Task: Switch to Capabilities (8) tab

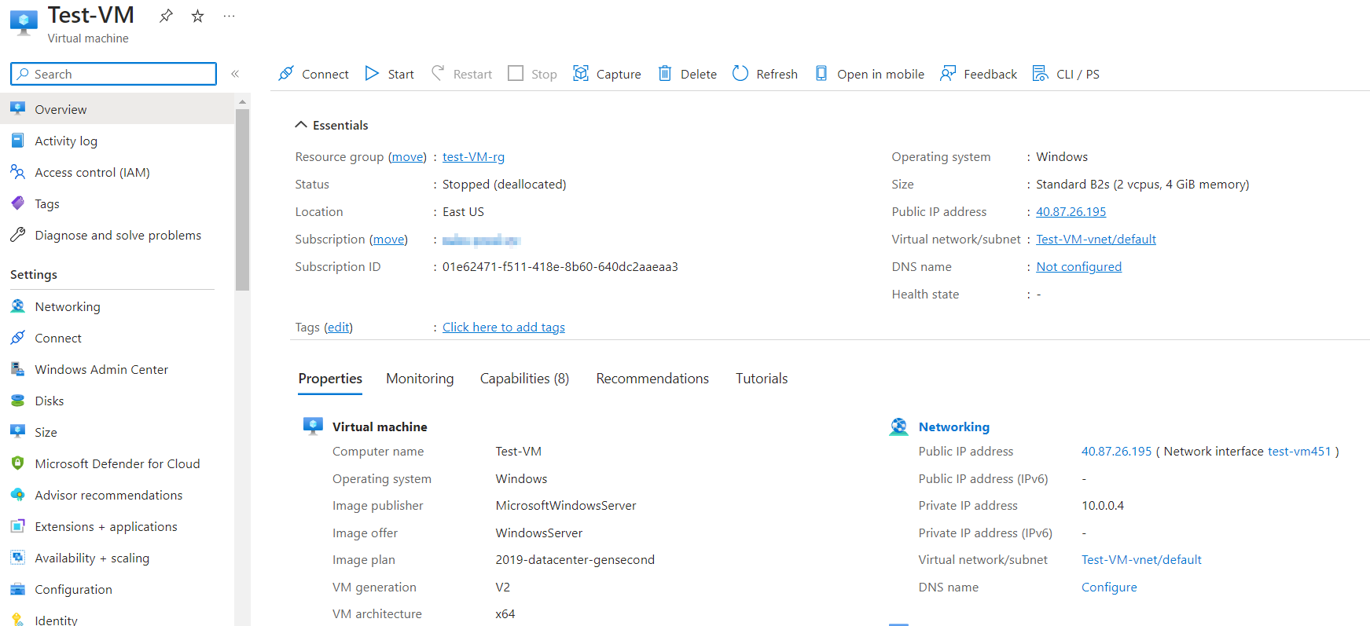Action: pyautogui.click(x=524, y=379)
